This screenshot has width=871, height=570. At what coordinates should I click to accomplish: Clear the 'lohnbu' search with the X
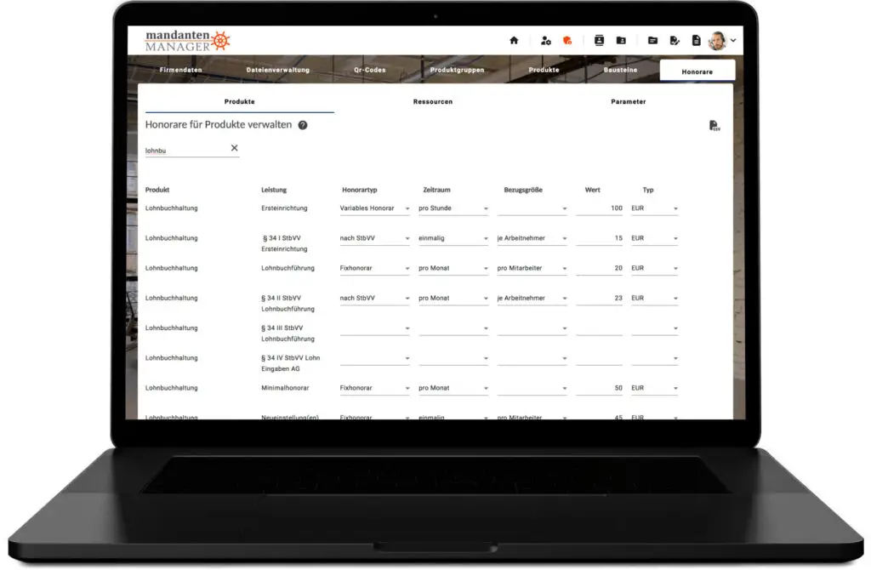click(235, 148)
